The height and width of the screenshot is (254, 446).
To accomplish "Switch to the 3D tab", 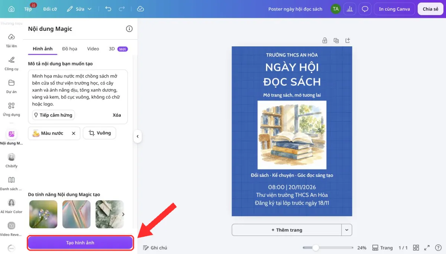I will click(118, 49).
